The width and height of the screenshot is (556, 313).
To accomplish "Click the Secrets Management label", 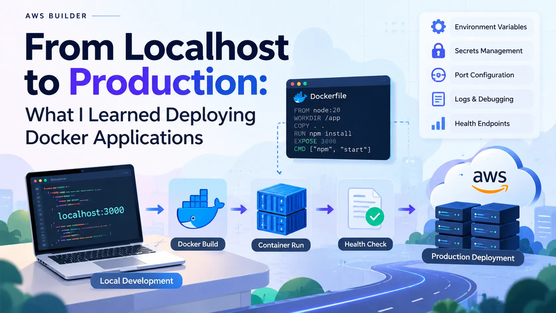I will pyautogui.click(x=488, y=51).
